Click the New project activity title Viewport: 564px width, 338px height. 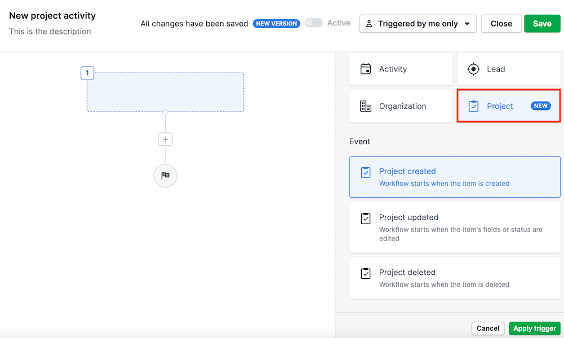click(52, 16)
